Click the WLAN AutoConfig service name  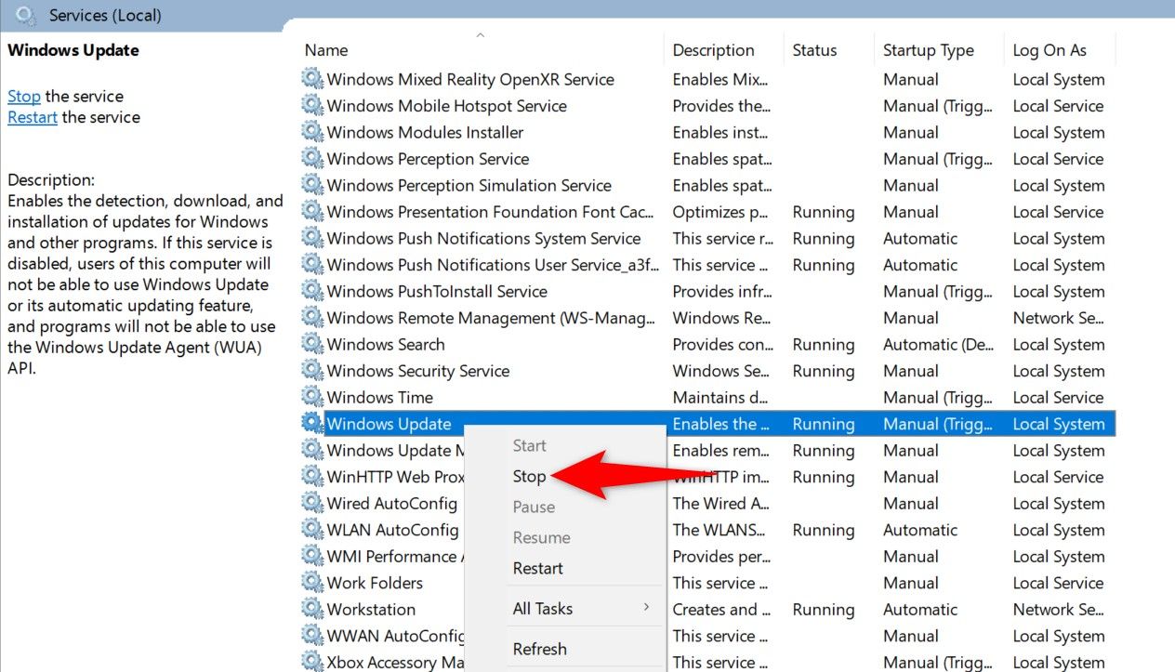tap(392, 530)
